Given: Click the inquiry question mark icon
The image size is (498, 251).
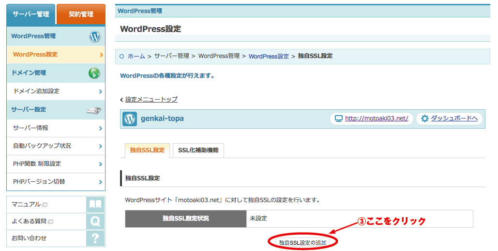Looking at the screenshot, I should click(95, 238).
